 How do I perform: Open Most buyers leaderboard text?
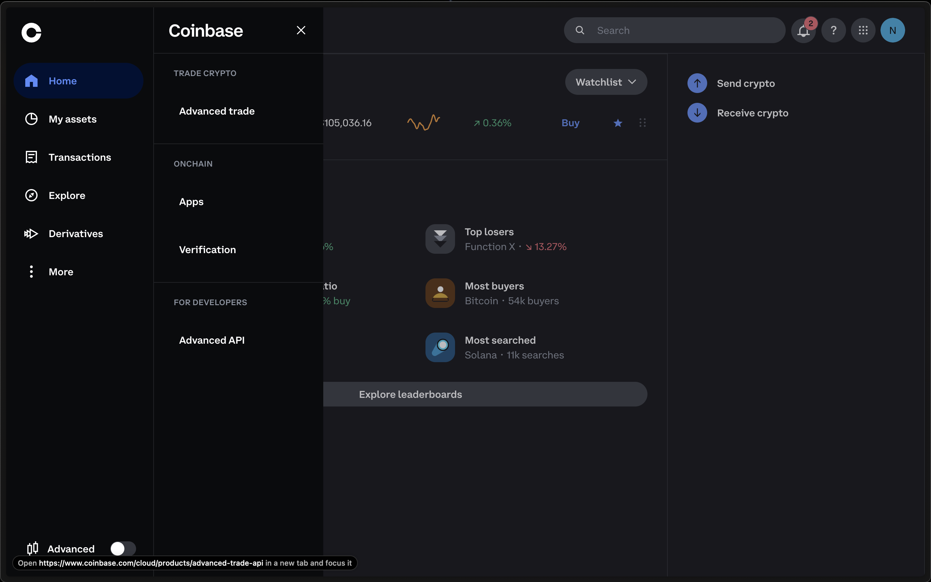click(494, 286)
